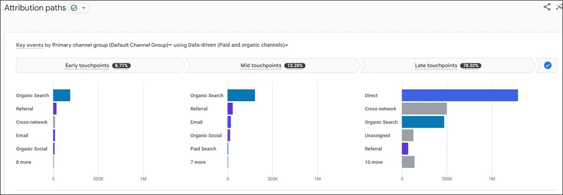Open the Insights sparkline icon
The image size is (563, 195).
click(x=559, y=7)
